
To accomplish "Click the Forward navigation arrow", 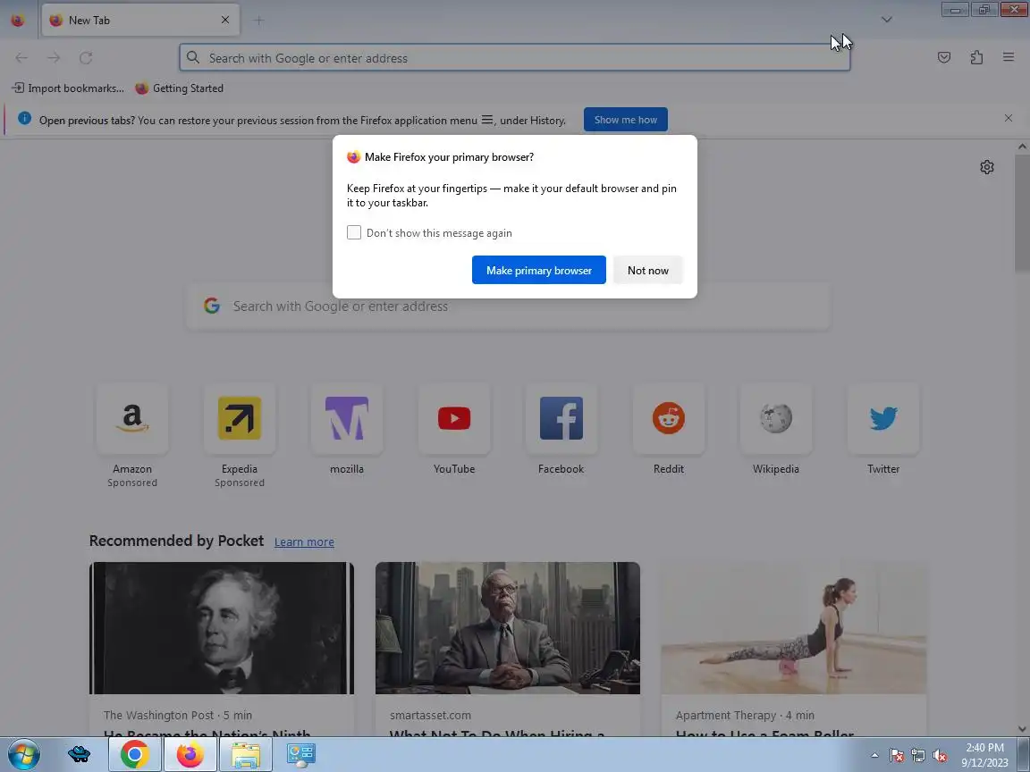I will coord(54,58).
